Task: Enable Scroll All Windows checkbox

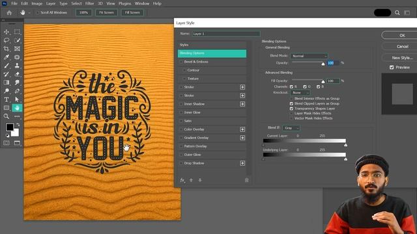Action: click(x=38, y=12)
